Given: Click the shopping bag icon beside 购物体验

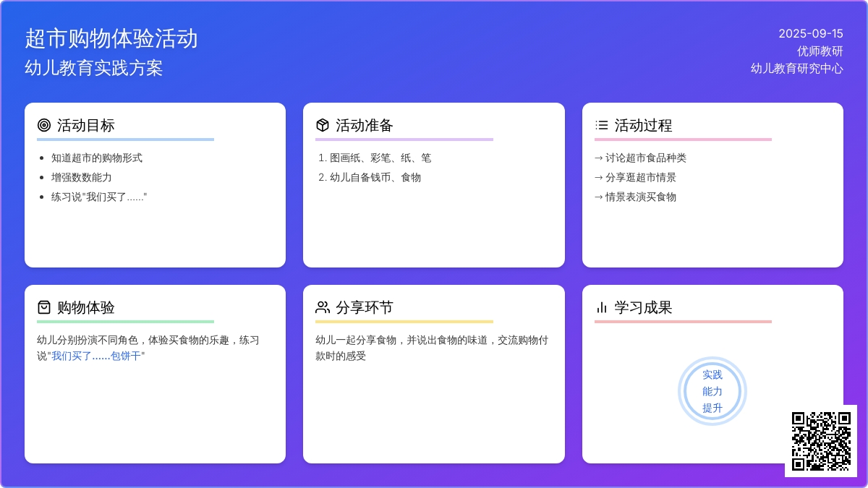Looking at the screenshot, I should 44,307.
